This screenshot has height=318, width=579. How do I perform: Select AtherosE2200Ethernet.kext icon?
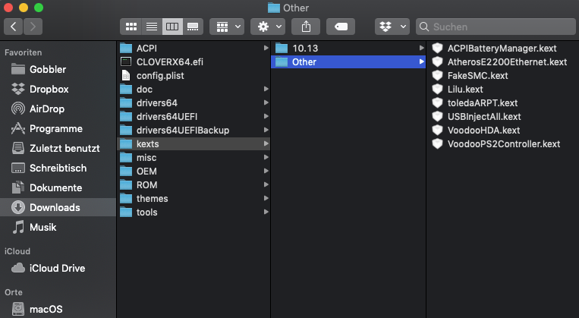click(438, 62)
